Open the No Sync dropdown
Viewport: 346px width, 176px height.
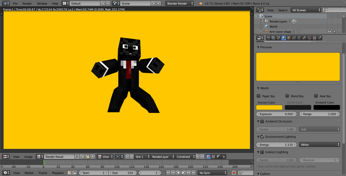(x=213, y=173)
